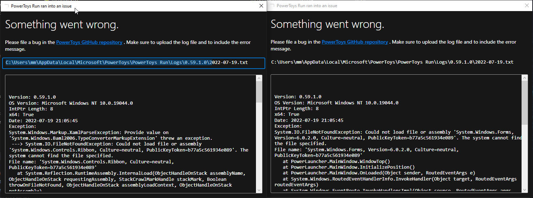Click the down arrow of the right window's scrollbar
Image resolution: width=533 pixels, height=198 pixels.
point(524,190)
